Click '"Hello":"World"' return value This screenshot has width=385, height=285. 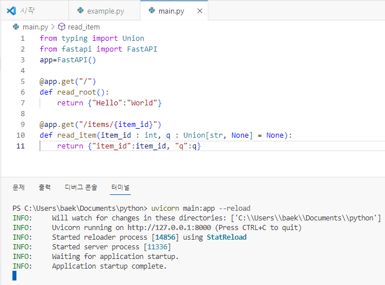click(x=125, y=103)
